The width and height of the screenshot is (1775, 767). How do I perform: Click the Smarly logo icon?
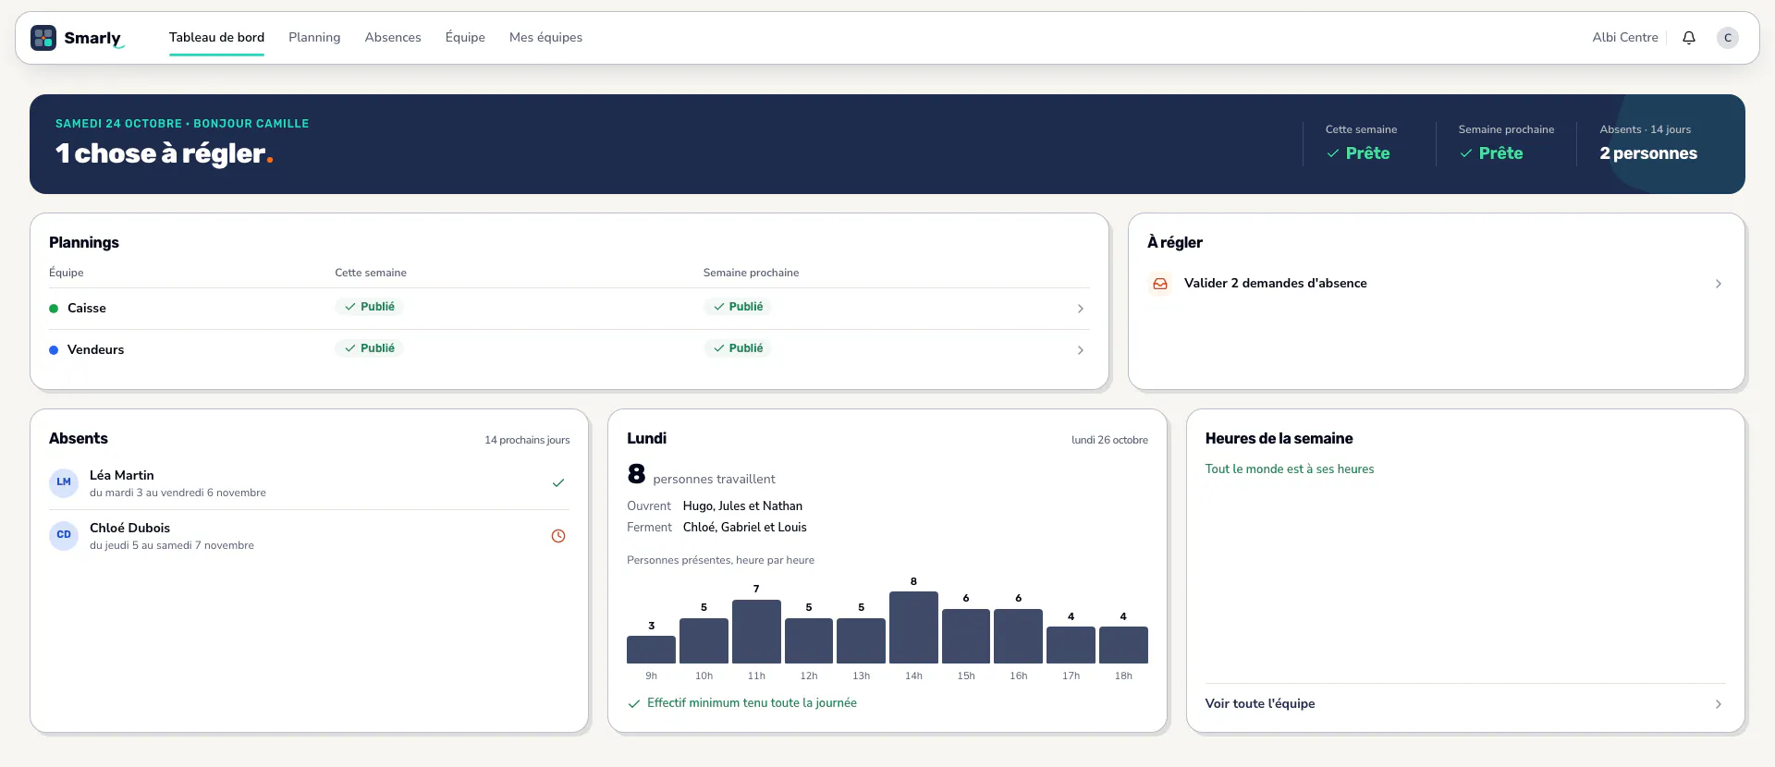[x=43, y=38]
